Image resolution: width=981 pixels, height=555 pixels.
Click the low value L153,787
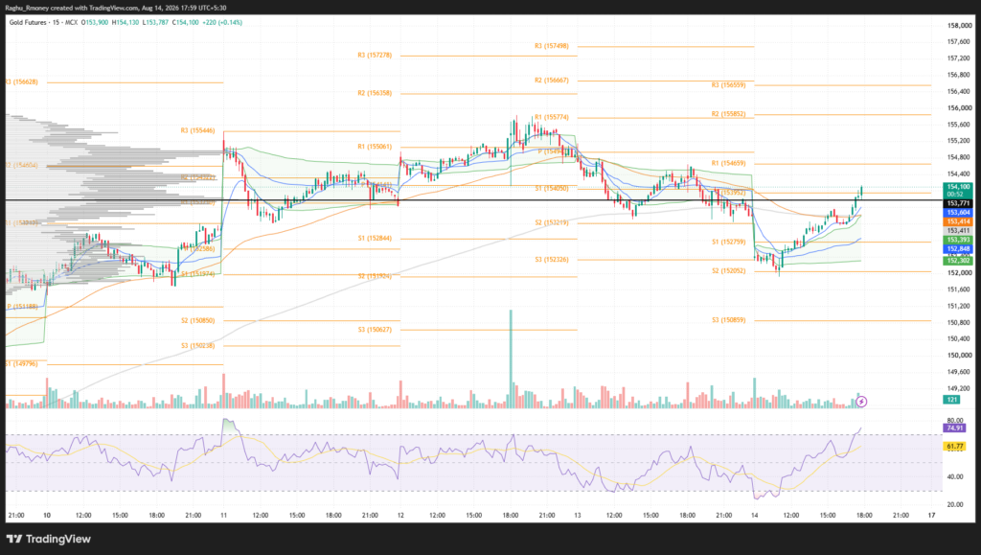click(156, 22)
